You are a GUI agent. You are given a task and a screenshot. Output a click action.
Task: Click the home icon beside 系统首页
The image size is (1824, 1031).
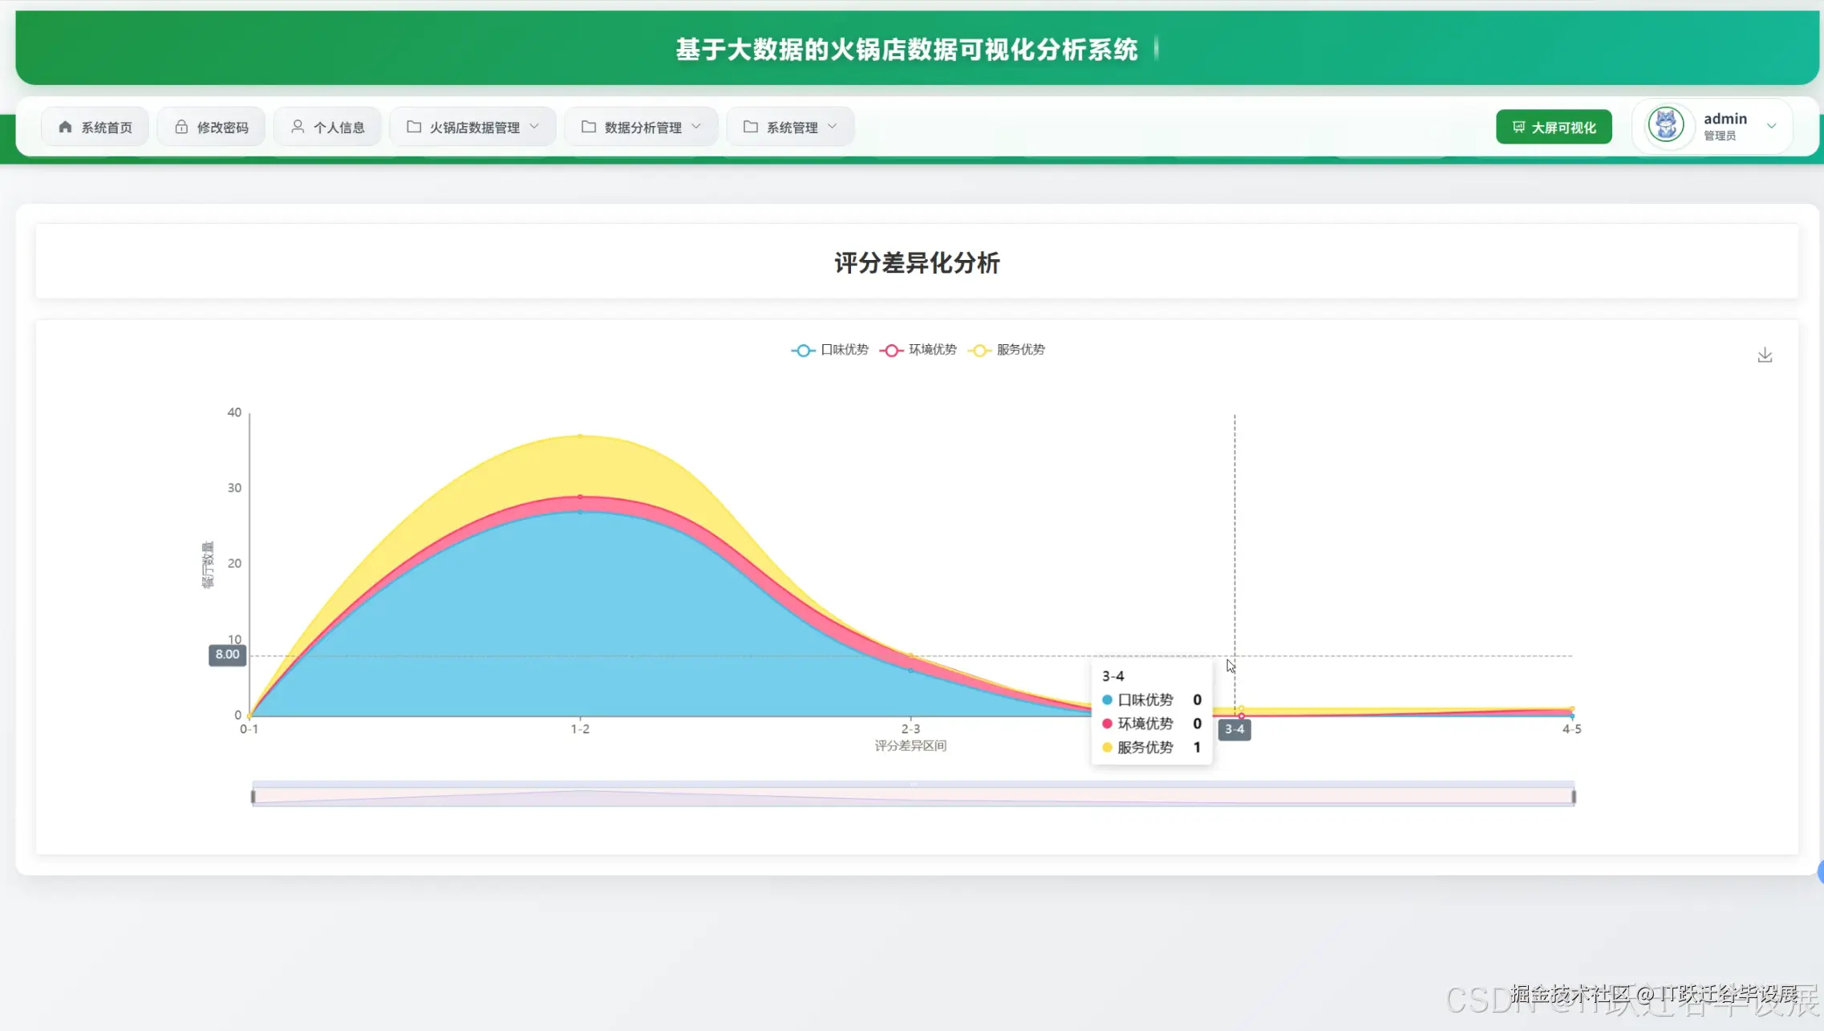click(x=66, y=127)
